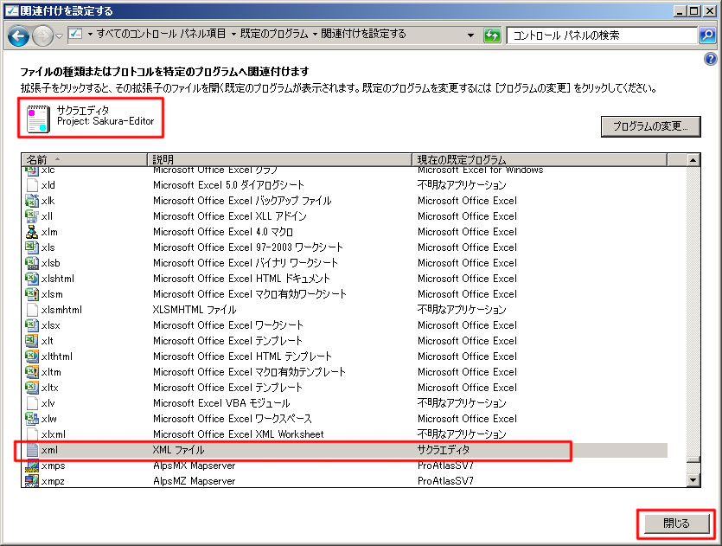Image resolution: width=722 pixels, height=546 pixels.
Task: Select the xlsm macro worksheet icon
Action: tap(32, 294)
